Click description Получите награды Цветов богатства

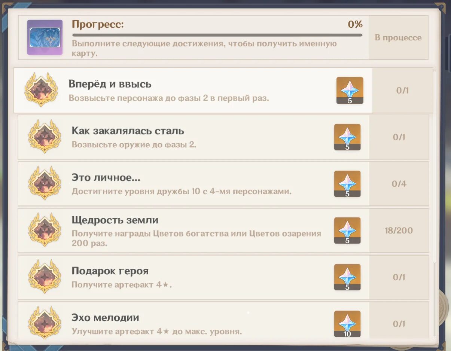pos(196,238)
